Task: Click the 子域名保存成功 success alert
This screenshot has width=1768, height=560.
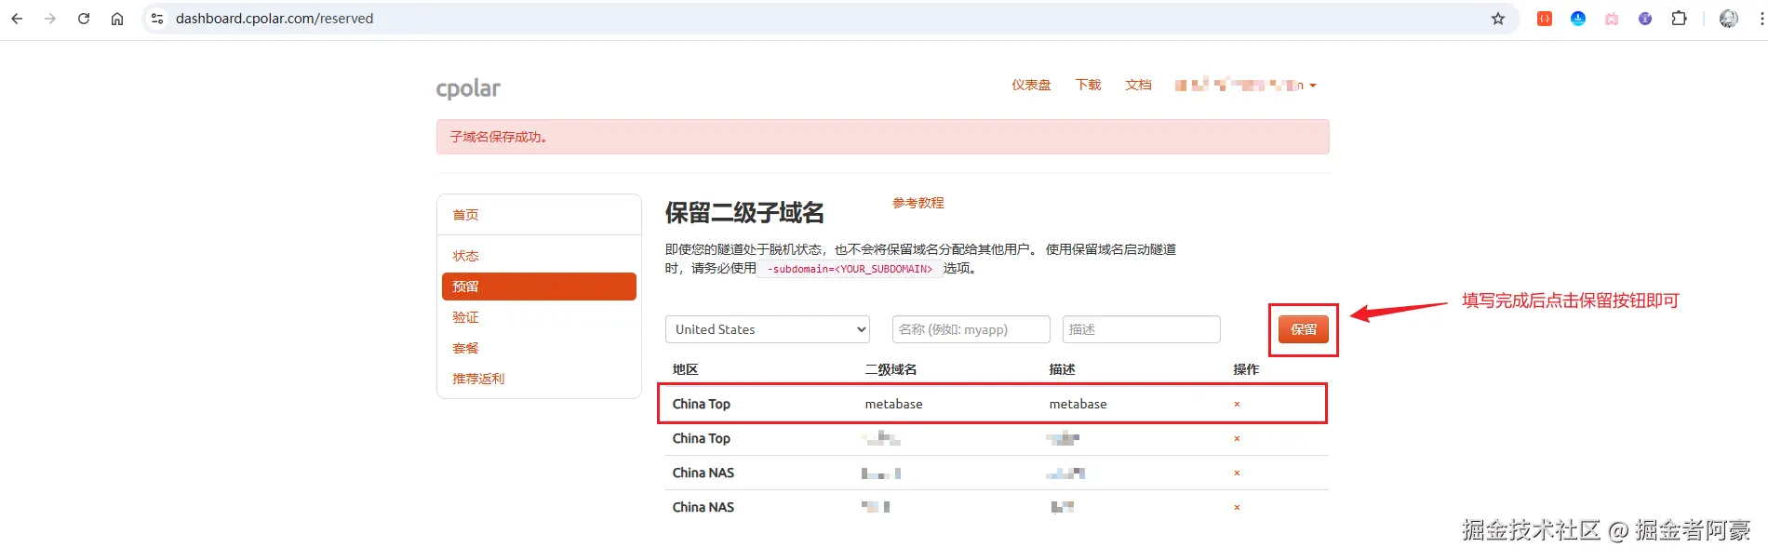Action: 882,137
